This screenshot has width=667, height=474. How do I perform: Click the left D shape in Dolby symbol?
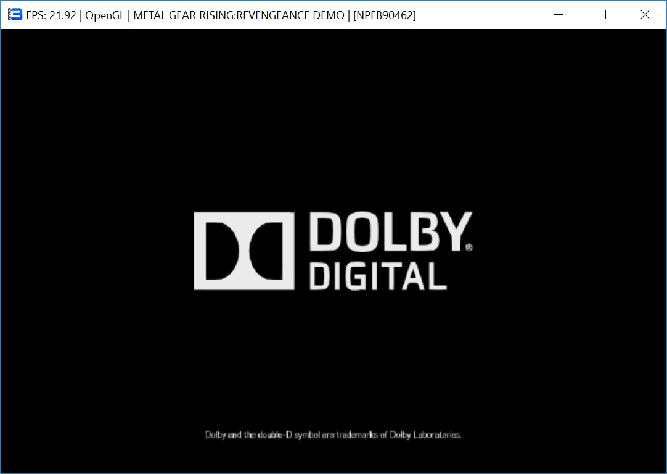219,251
